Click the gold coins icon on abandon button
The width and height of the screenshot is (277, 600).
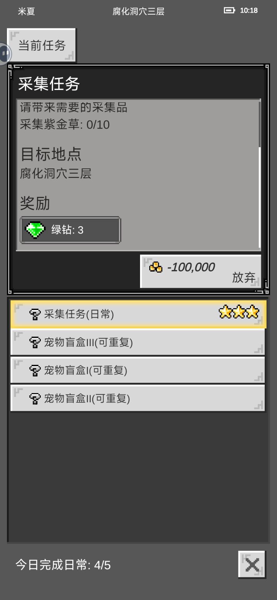(155, 267)
